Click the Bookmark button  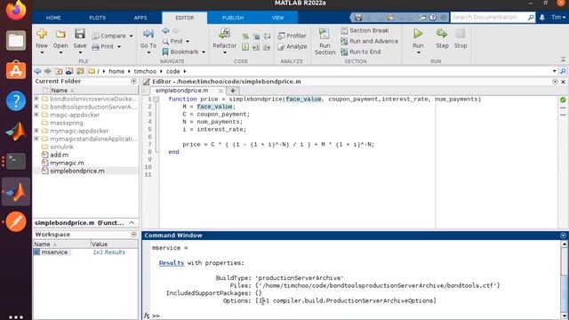[x=184, y=52]
